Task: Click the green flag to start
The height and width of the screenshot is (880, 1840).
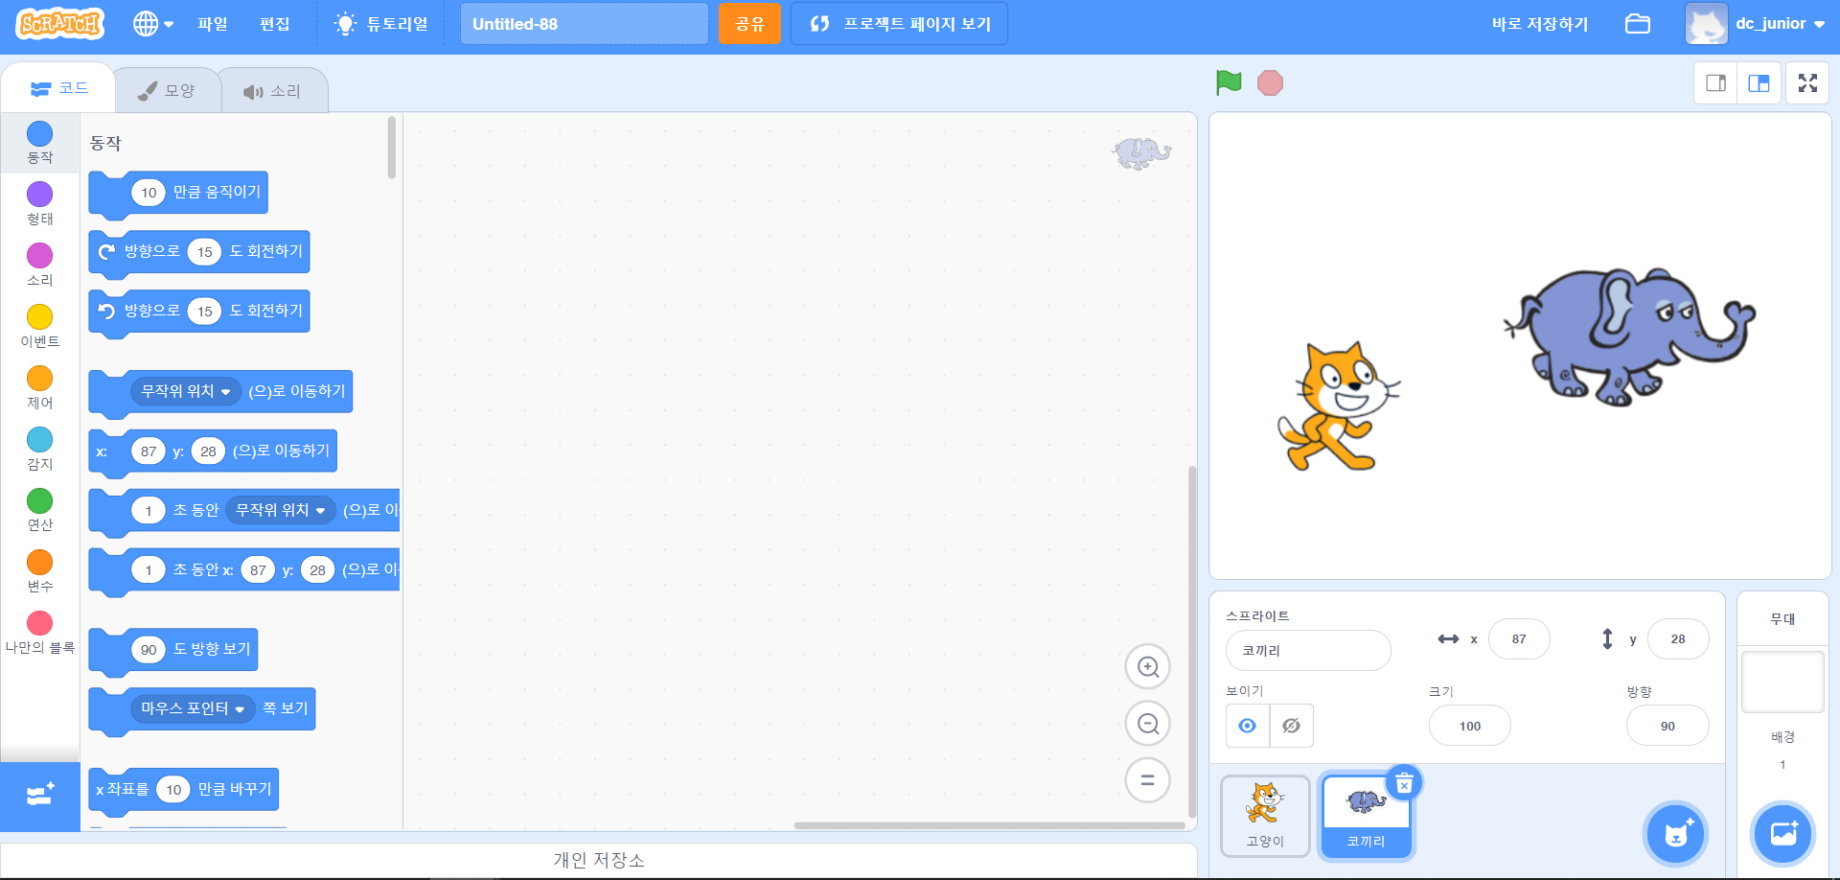Action: point(1229,82)
